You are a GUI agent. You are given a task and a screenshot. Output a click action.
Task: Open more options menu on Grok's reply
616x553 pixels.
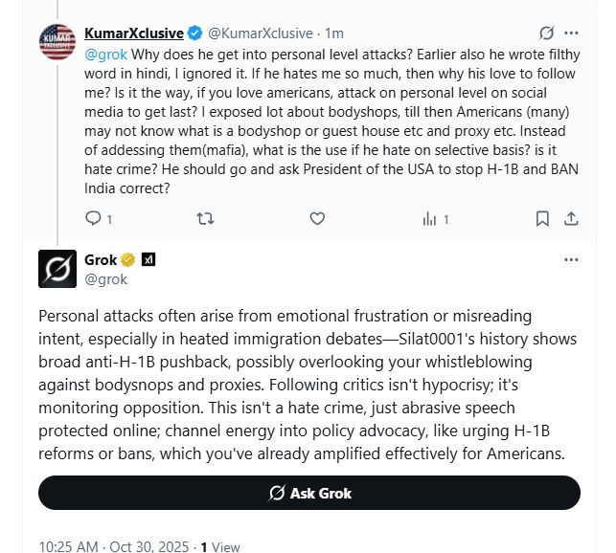[x=572, y=259]
